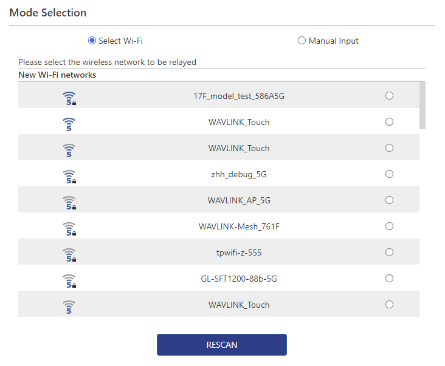Click the Wi-Fi icon of the first WAVLINK_Touch network
The image size is (445, 366).
(70, 124)
